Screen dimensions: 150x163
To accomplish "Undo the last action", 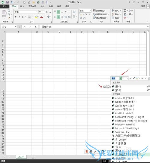I will pos(12,2).
